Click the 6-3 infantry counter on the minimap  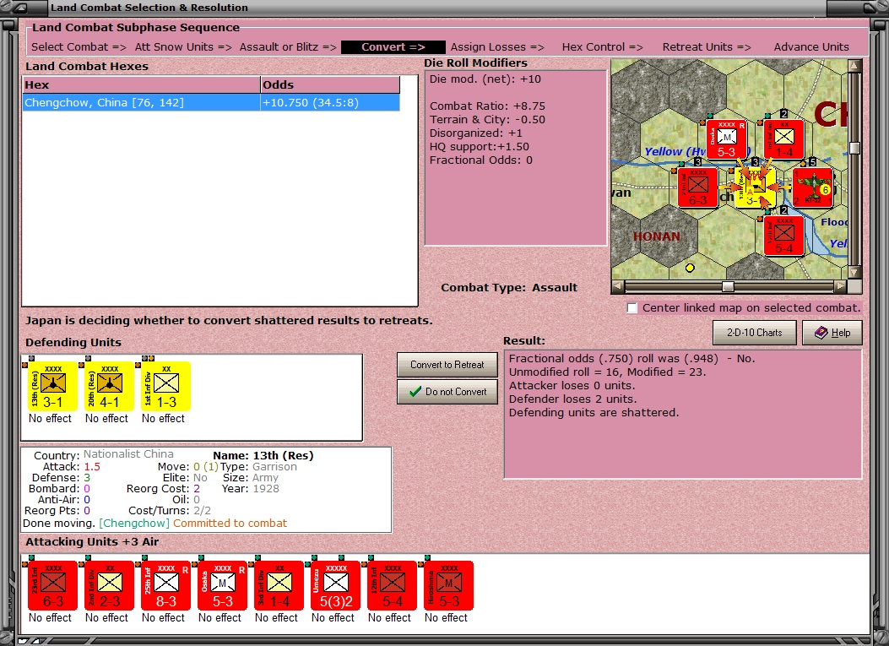pyautogui.click(x=698, y=187)
